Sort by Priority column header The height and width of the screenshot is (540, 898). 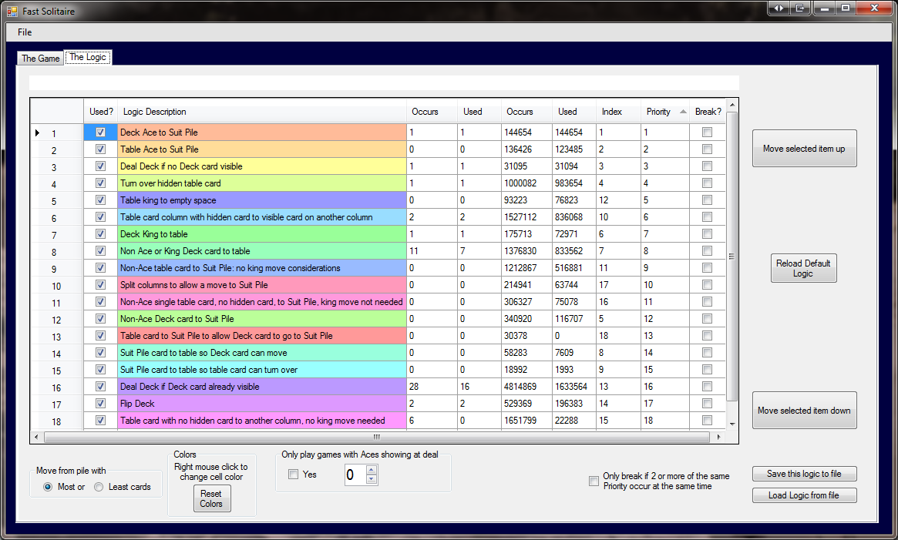tap(664, 112)
